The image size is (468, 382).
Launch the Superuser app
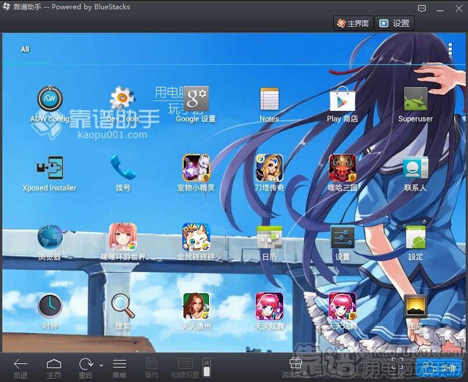click(x=415, y=100)
